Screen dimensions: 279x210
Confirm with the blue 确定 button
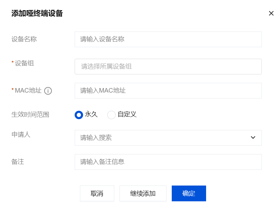coord(189,193)
